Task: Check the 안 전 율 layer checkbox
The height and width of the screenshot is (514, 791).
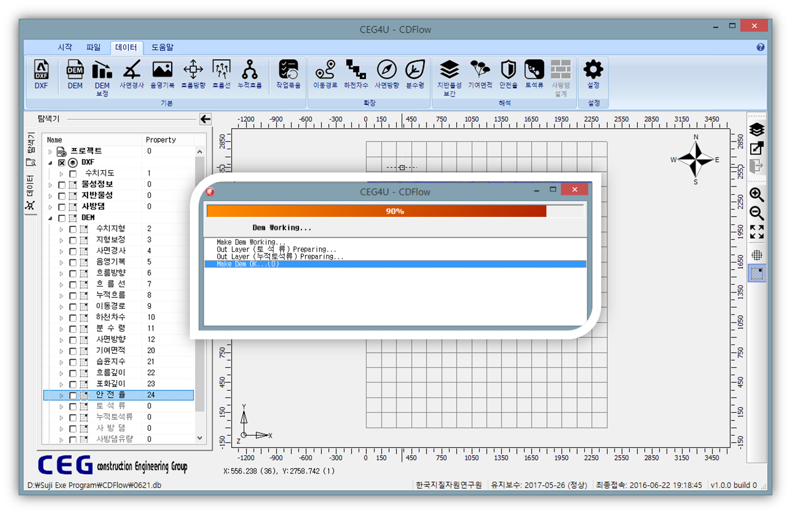Action: click(x=73, y=396)
